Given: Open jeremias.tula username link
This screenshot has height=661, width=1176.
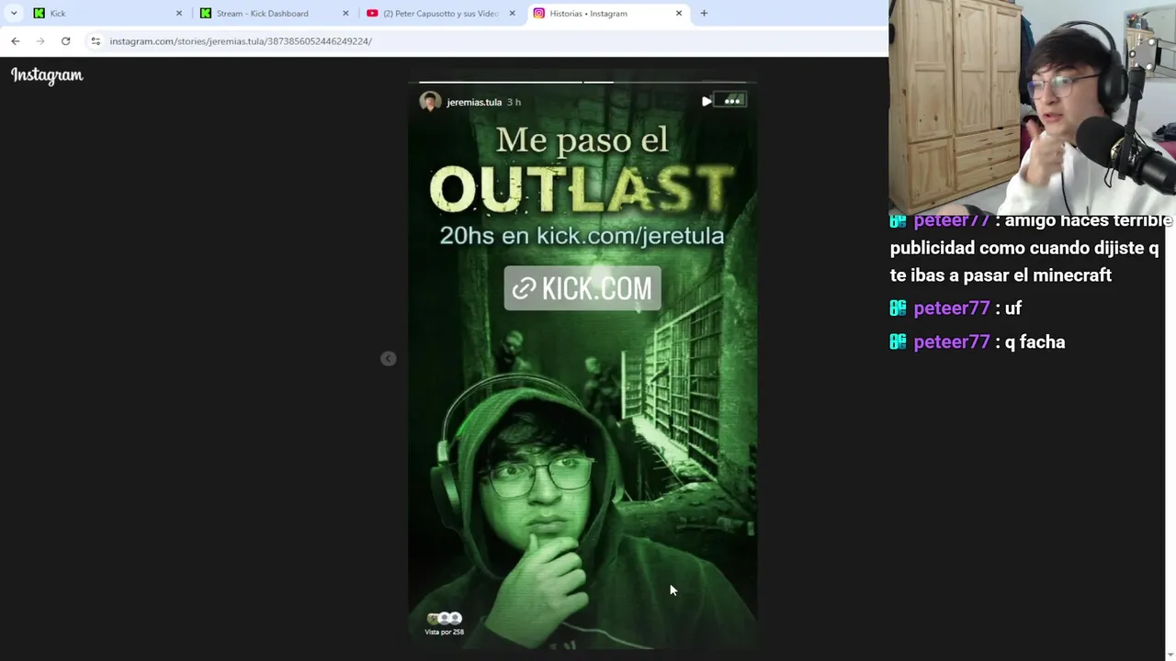Looking at the screenshot, I should [x=474, y=102].
